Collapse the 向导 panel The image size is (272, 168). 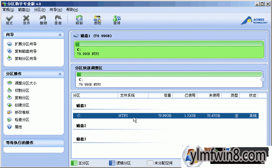(60, 35)
